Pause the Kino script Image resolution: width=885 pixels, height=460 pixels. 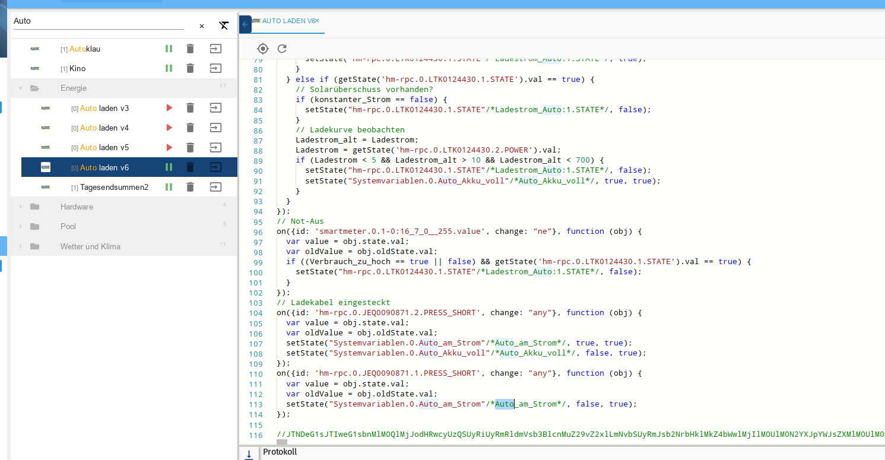(x=169, y=68)
